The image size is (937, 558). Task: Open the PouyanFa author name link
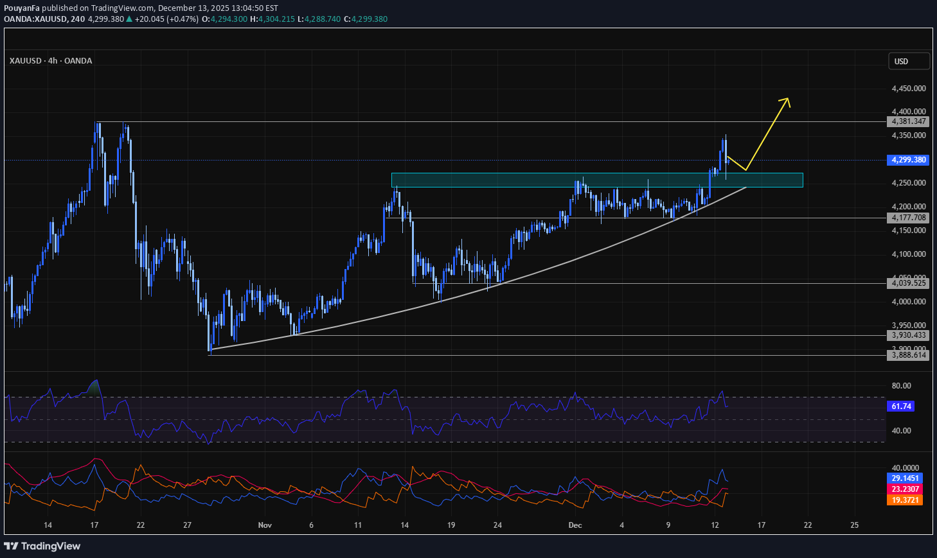(22, 8)
